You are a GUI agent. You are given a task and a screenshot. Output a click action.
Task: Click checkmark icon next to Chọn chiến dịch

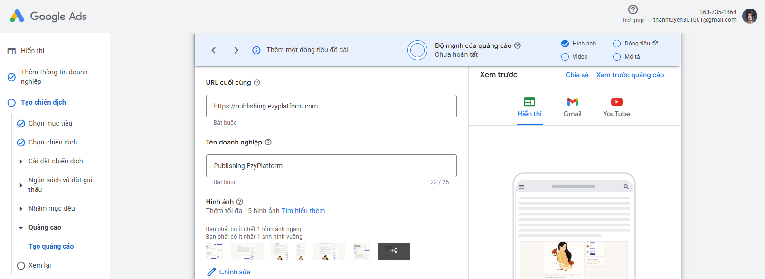tap(21, 143)
